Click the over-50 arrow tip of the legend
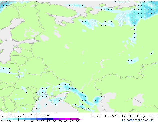Viewport: 158px width, 122px height. tap(79, 119)
